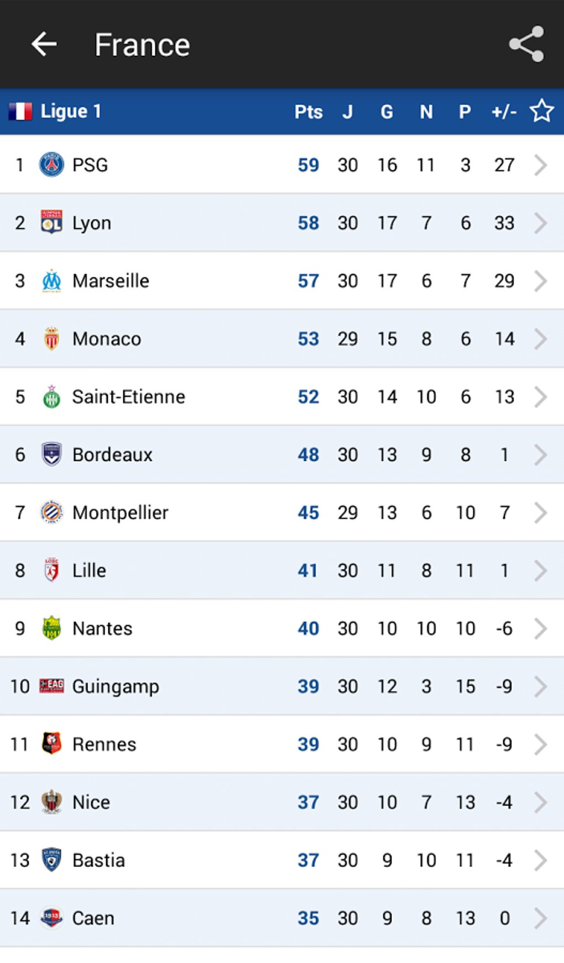Tap the share icon
The width and height of the screenshot is (564, 963).
click(x=526, y=44)
